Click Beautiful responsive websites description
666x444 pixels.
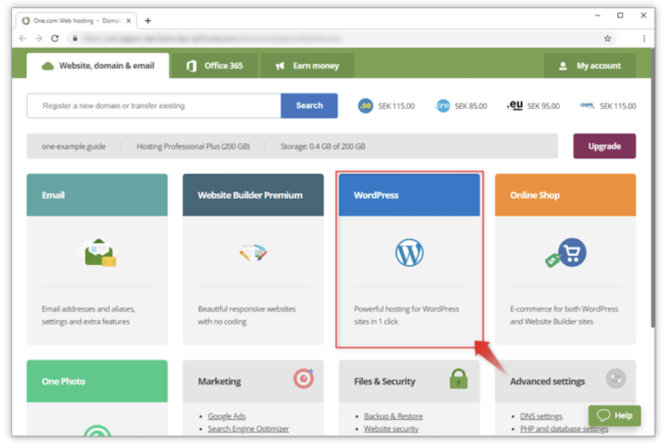pyautogui.click(x=246, y=315)
